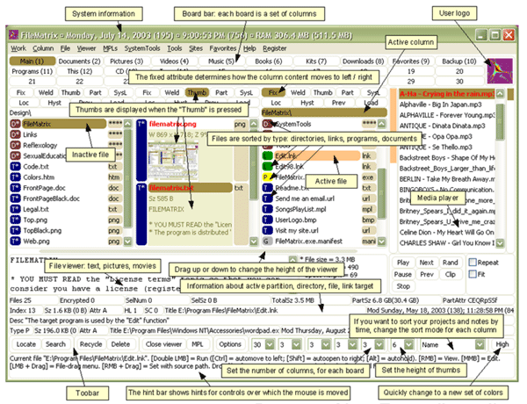Click the High color set button

click(x=502, y=344)
